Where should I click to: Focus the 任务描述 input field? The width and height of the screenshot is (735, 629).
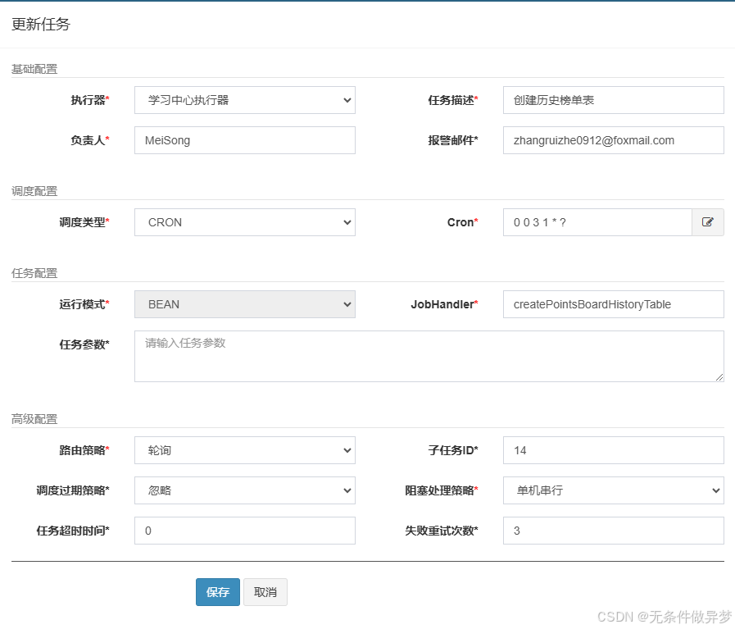614,100
